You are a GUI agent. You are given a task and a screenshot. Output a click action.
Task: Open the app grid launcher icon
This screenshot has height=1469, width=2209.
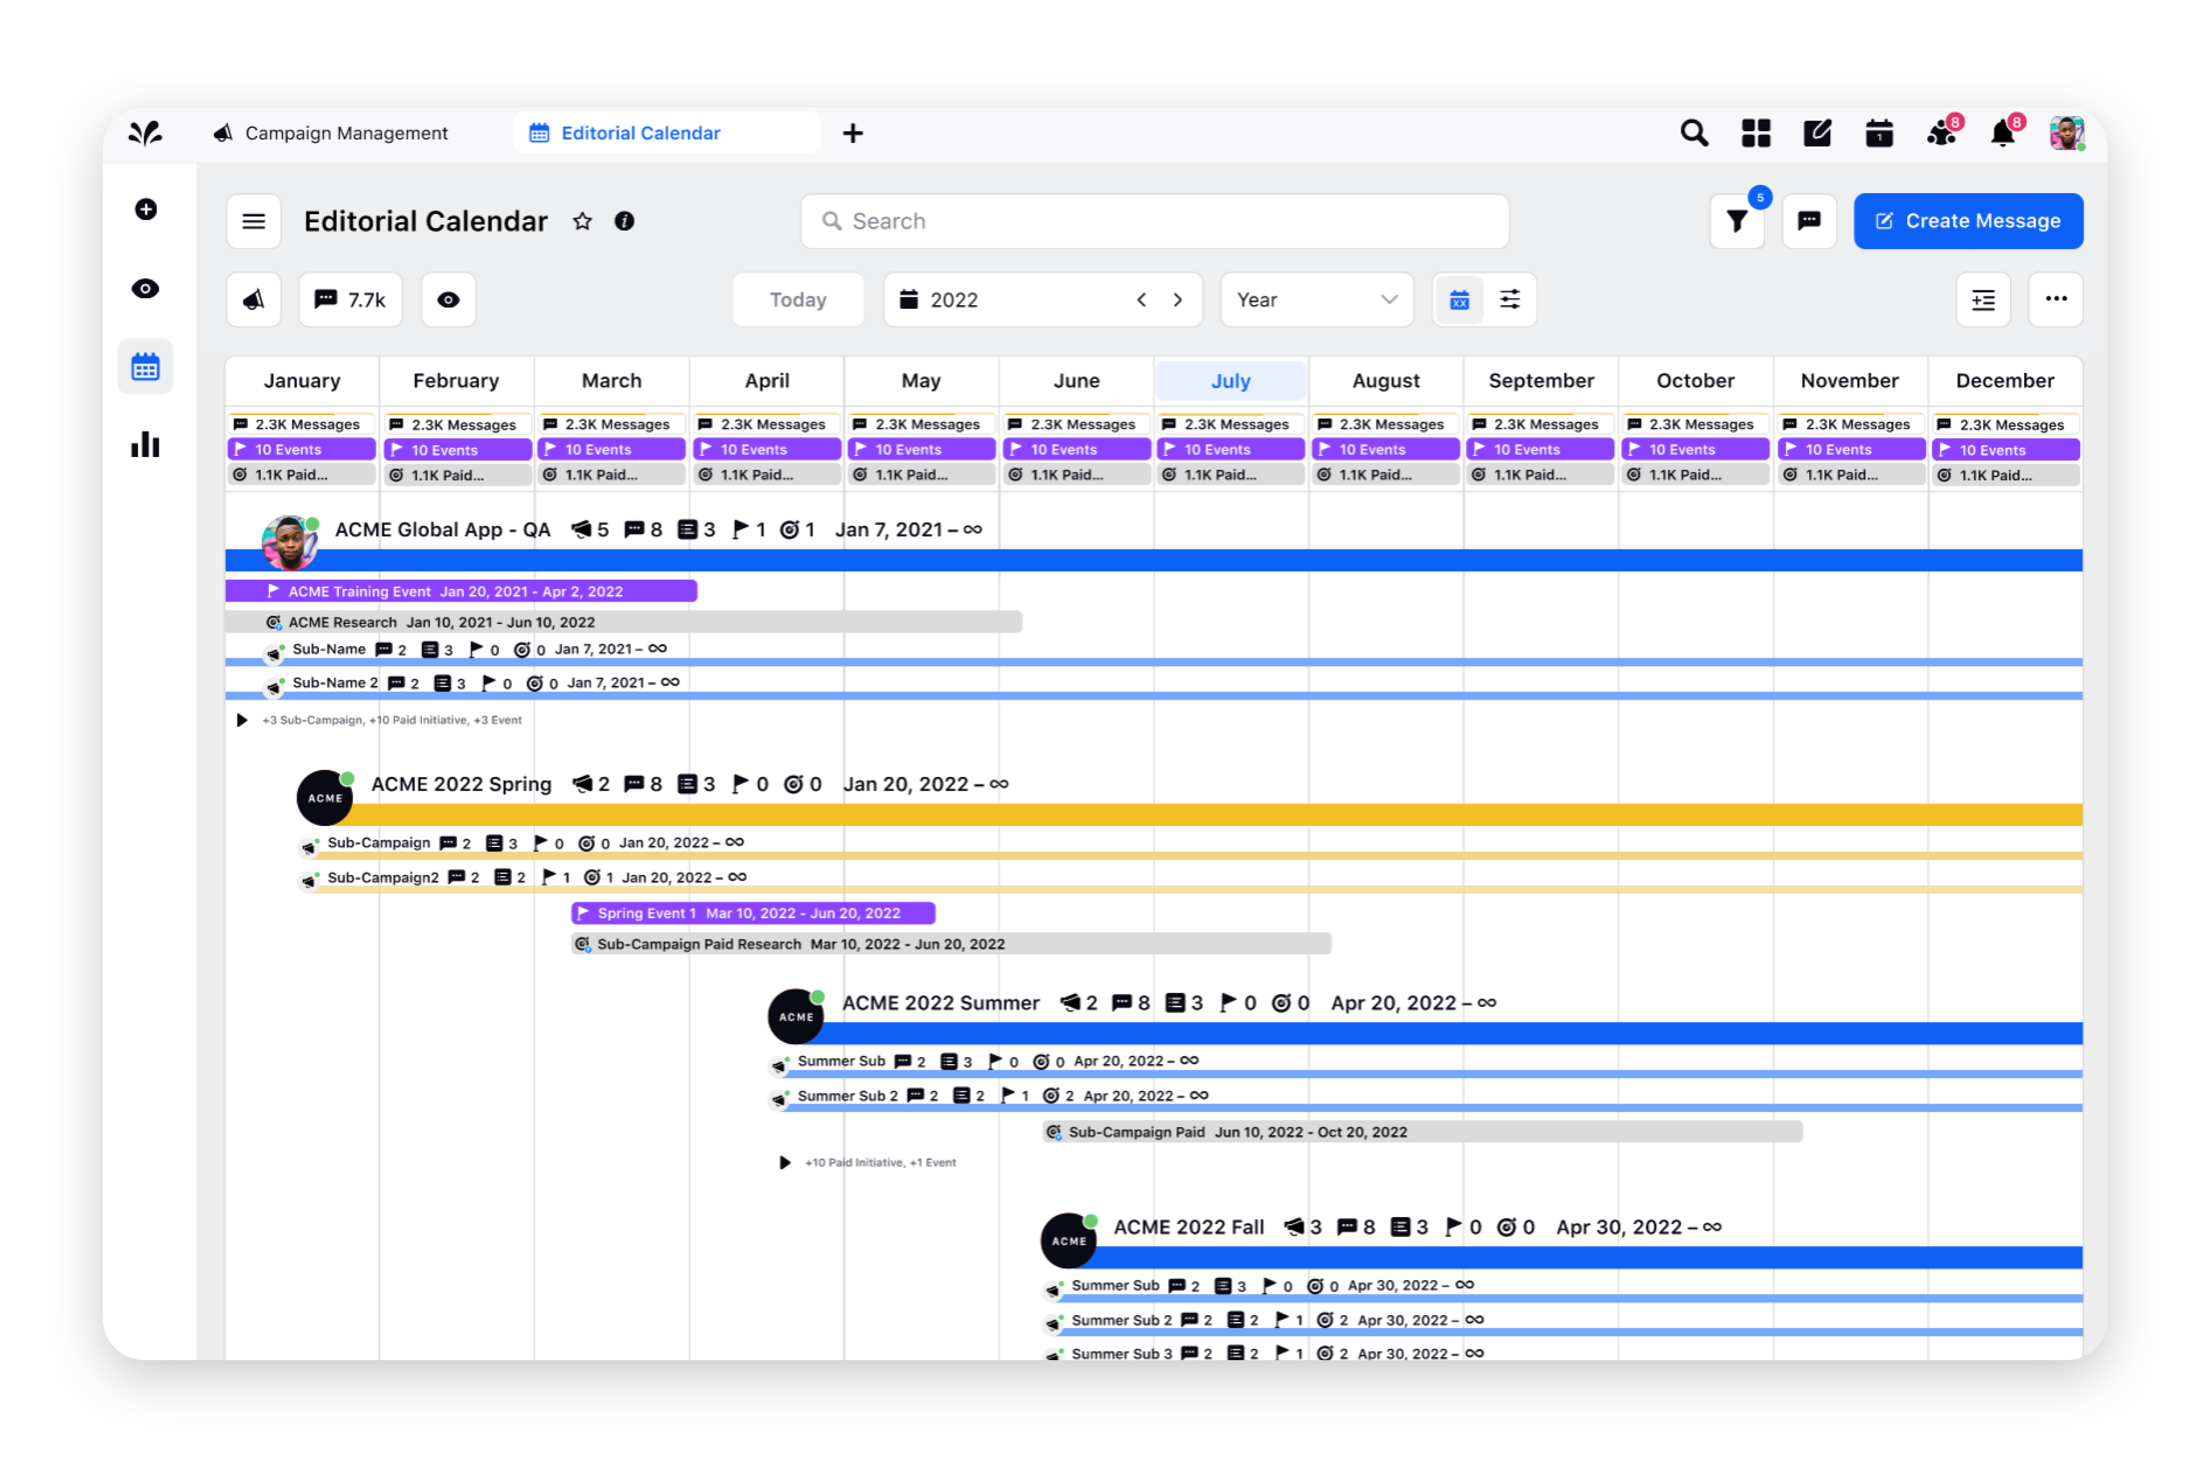pyautogui.click(x=1755, y=133)
